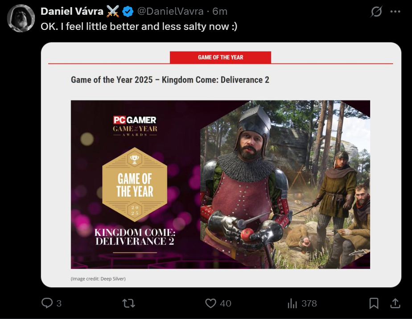Viewport: 412px width, 319px height.
Task: Click the blue verified checkmark badge
Action: point(128,11)
